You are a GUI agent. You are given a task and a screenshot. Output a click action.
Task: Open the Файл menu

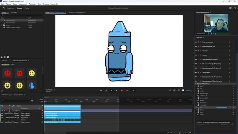[3, 4]
